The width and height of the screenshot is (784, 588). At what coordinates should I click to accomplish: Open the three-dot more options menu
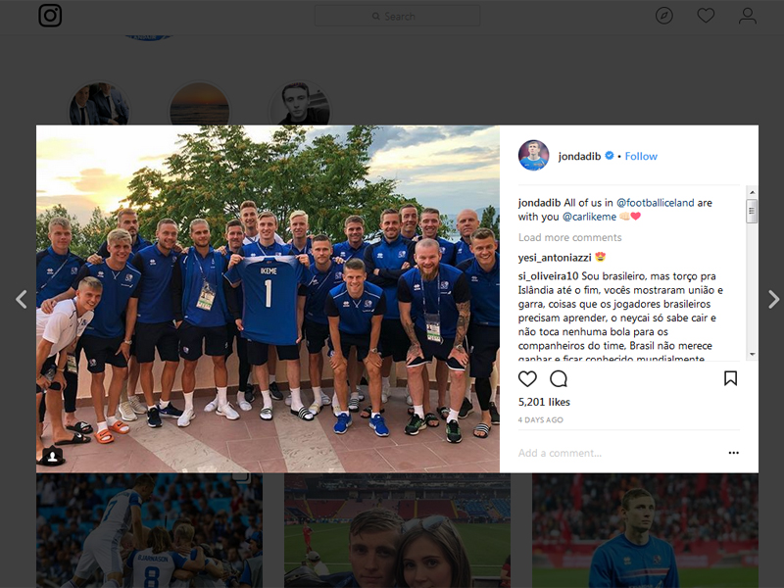[x=733, y=453]
